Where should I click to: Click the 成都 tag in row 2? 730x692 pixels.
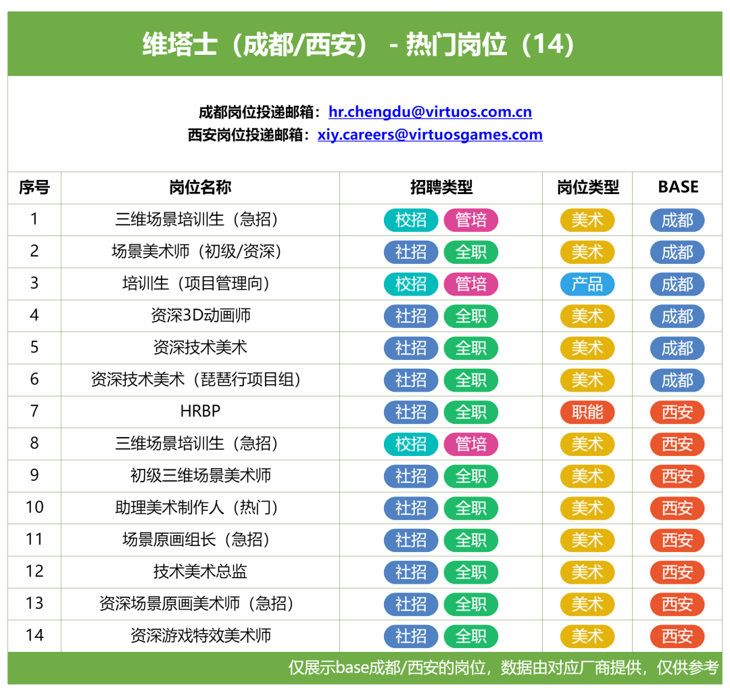click(x=677, y=252)
